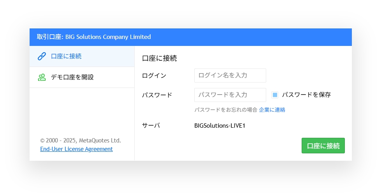Click the パスワードを保存 checkbox label text

click(306, 95)
